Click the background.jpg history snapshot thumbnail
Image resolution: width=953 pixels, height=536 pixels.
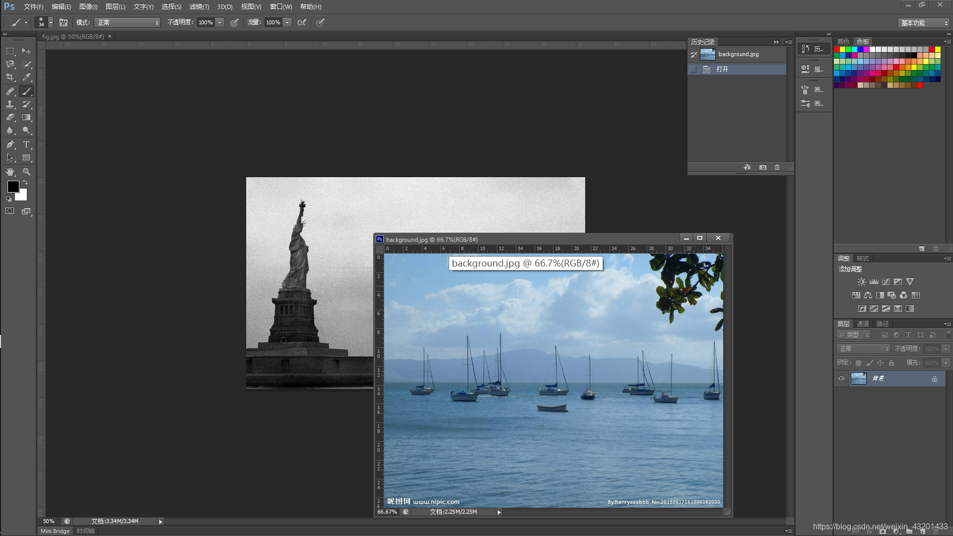pyautogui.click(x=707, y=54)
